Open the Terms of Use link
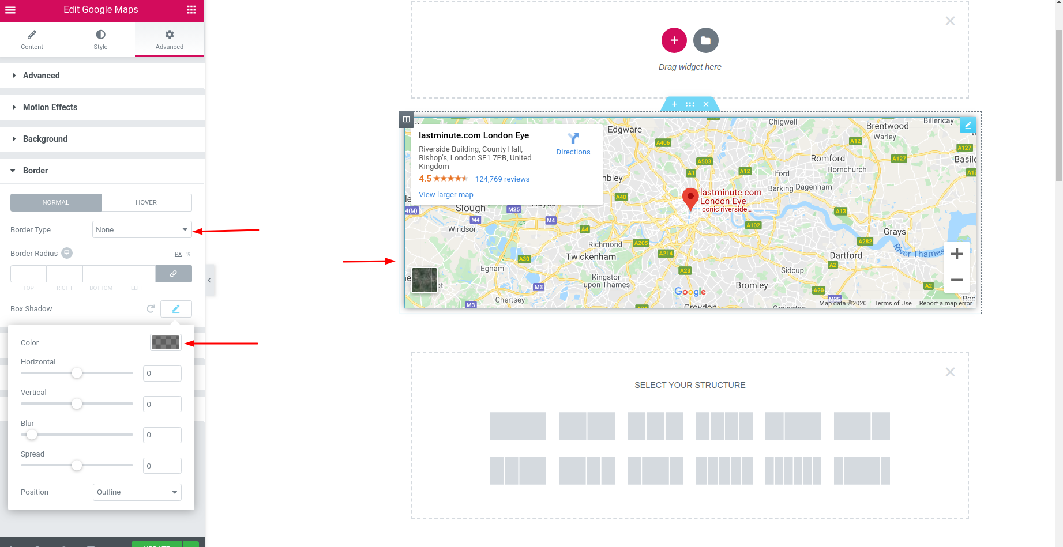The height and width of the screenshot is (547, 1063). pyautogui.click(x=893, y=303)
